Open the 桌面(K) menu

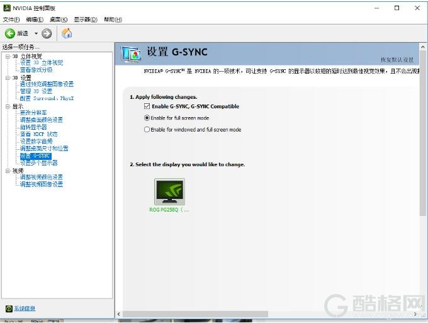pyautogui.click(x=59, y=20)
